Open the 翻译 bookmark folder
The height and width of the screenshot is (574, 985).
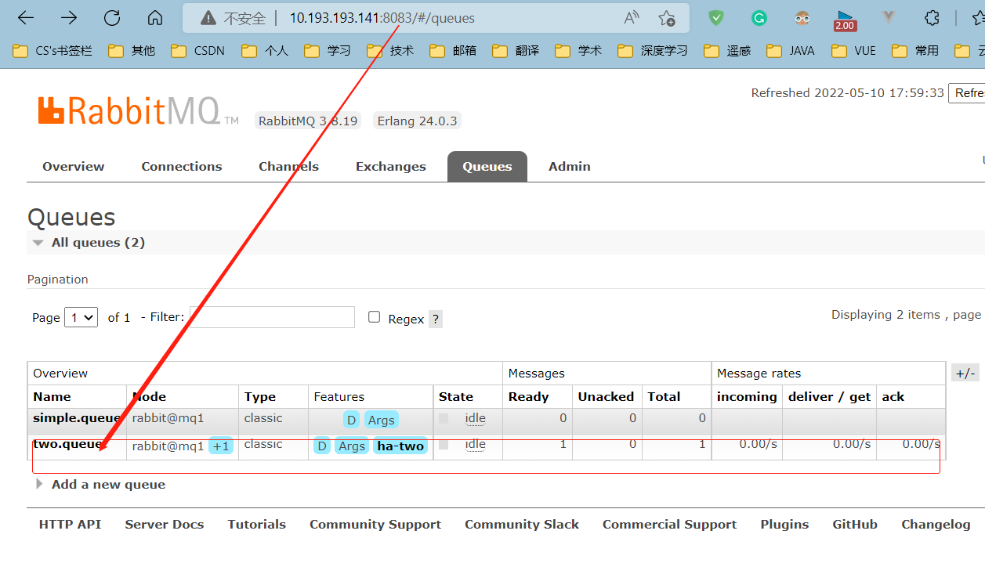516,51
